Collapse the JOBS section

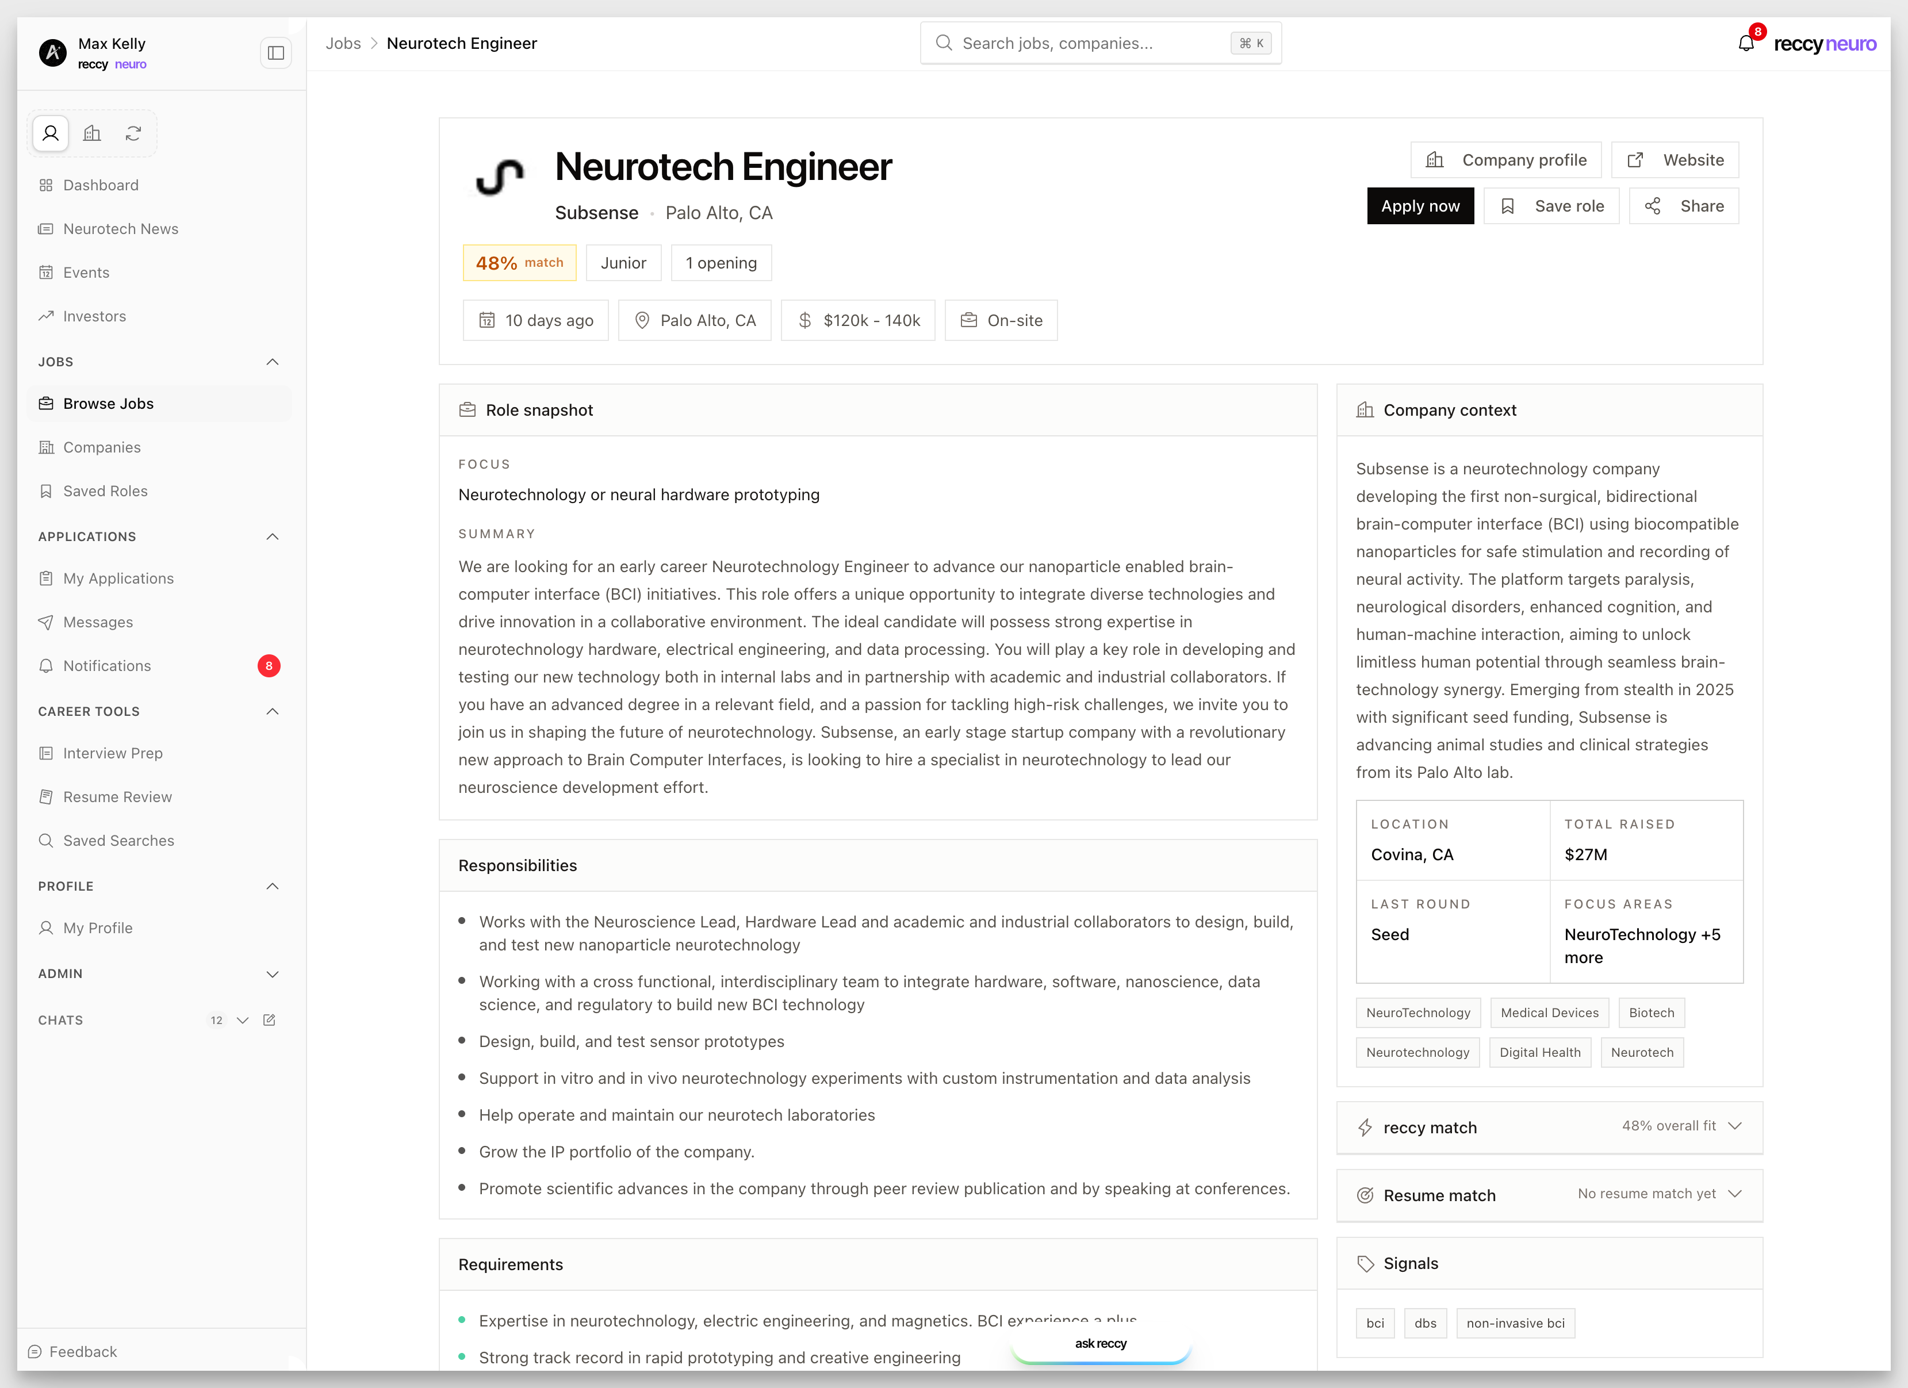point(272,361)
